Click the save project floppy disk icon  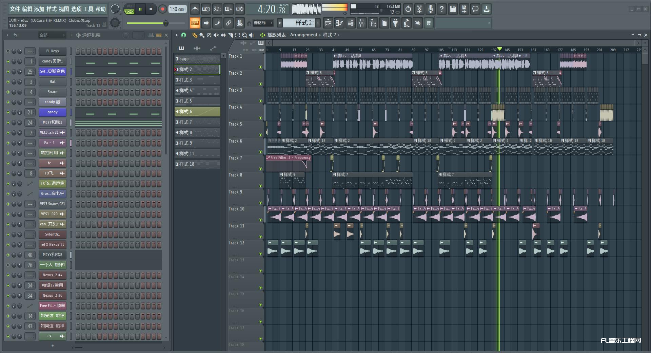(x=453, y=9)
